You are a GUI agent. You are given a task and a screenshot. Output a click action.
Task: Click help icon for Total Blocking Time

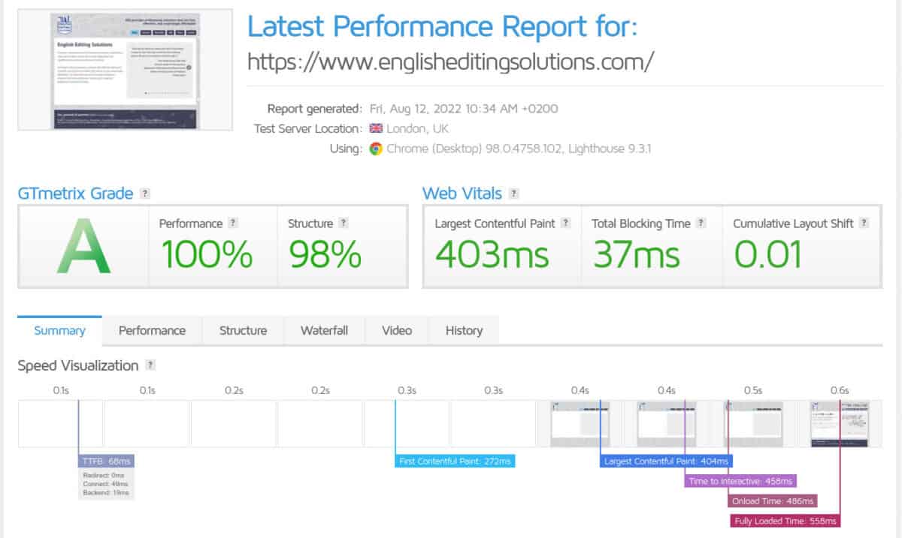tap(701, 223)
